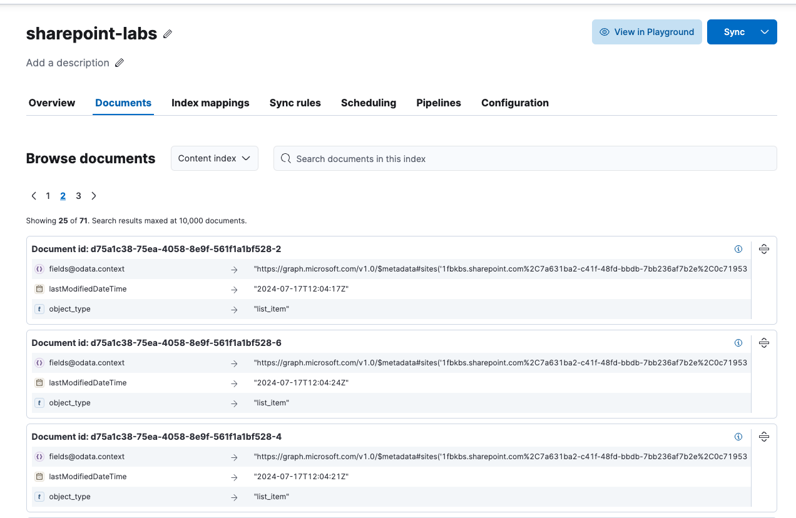Click "list_item" value in document 528-4
796x518 pixels.
[272, 497]
